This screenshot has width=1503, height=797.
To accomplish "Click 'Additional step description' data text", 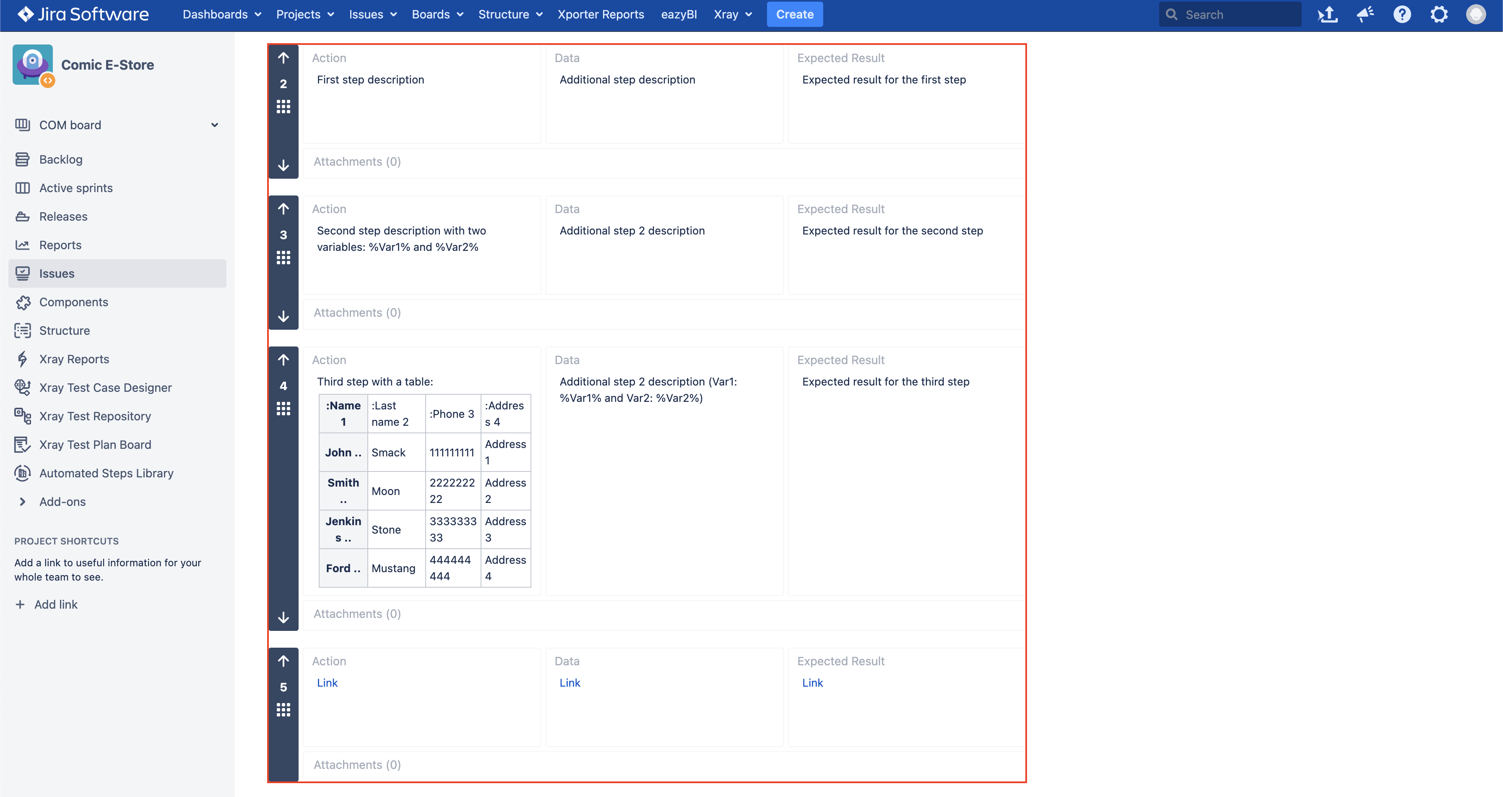I will [627, 79].
